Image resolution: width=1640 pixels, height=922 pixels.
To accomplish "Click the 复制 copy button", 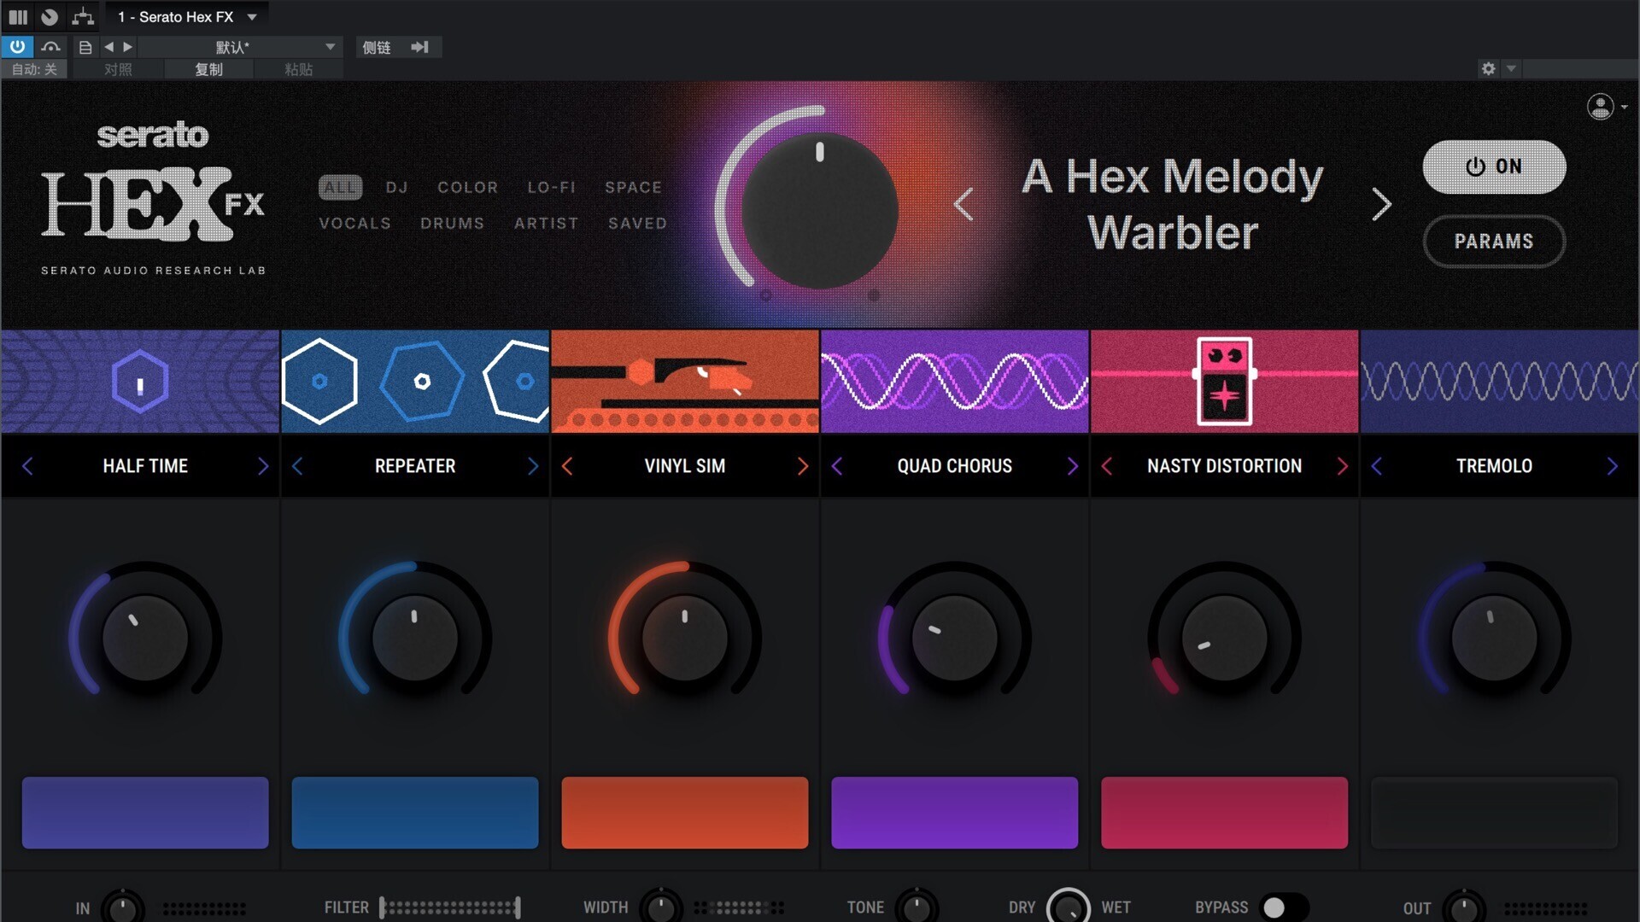I will 208,69.
